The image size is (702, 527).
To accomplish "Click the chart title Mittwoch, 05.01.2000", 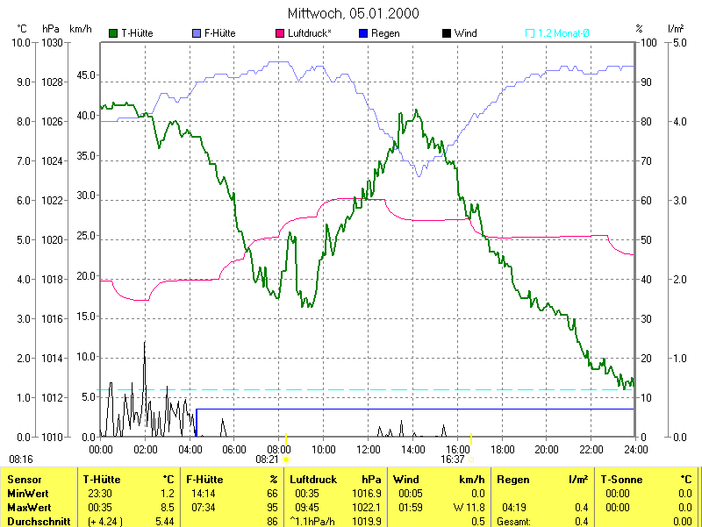I will point(353,13).
